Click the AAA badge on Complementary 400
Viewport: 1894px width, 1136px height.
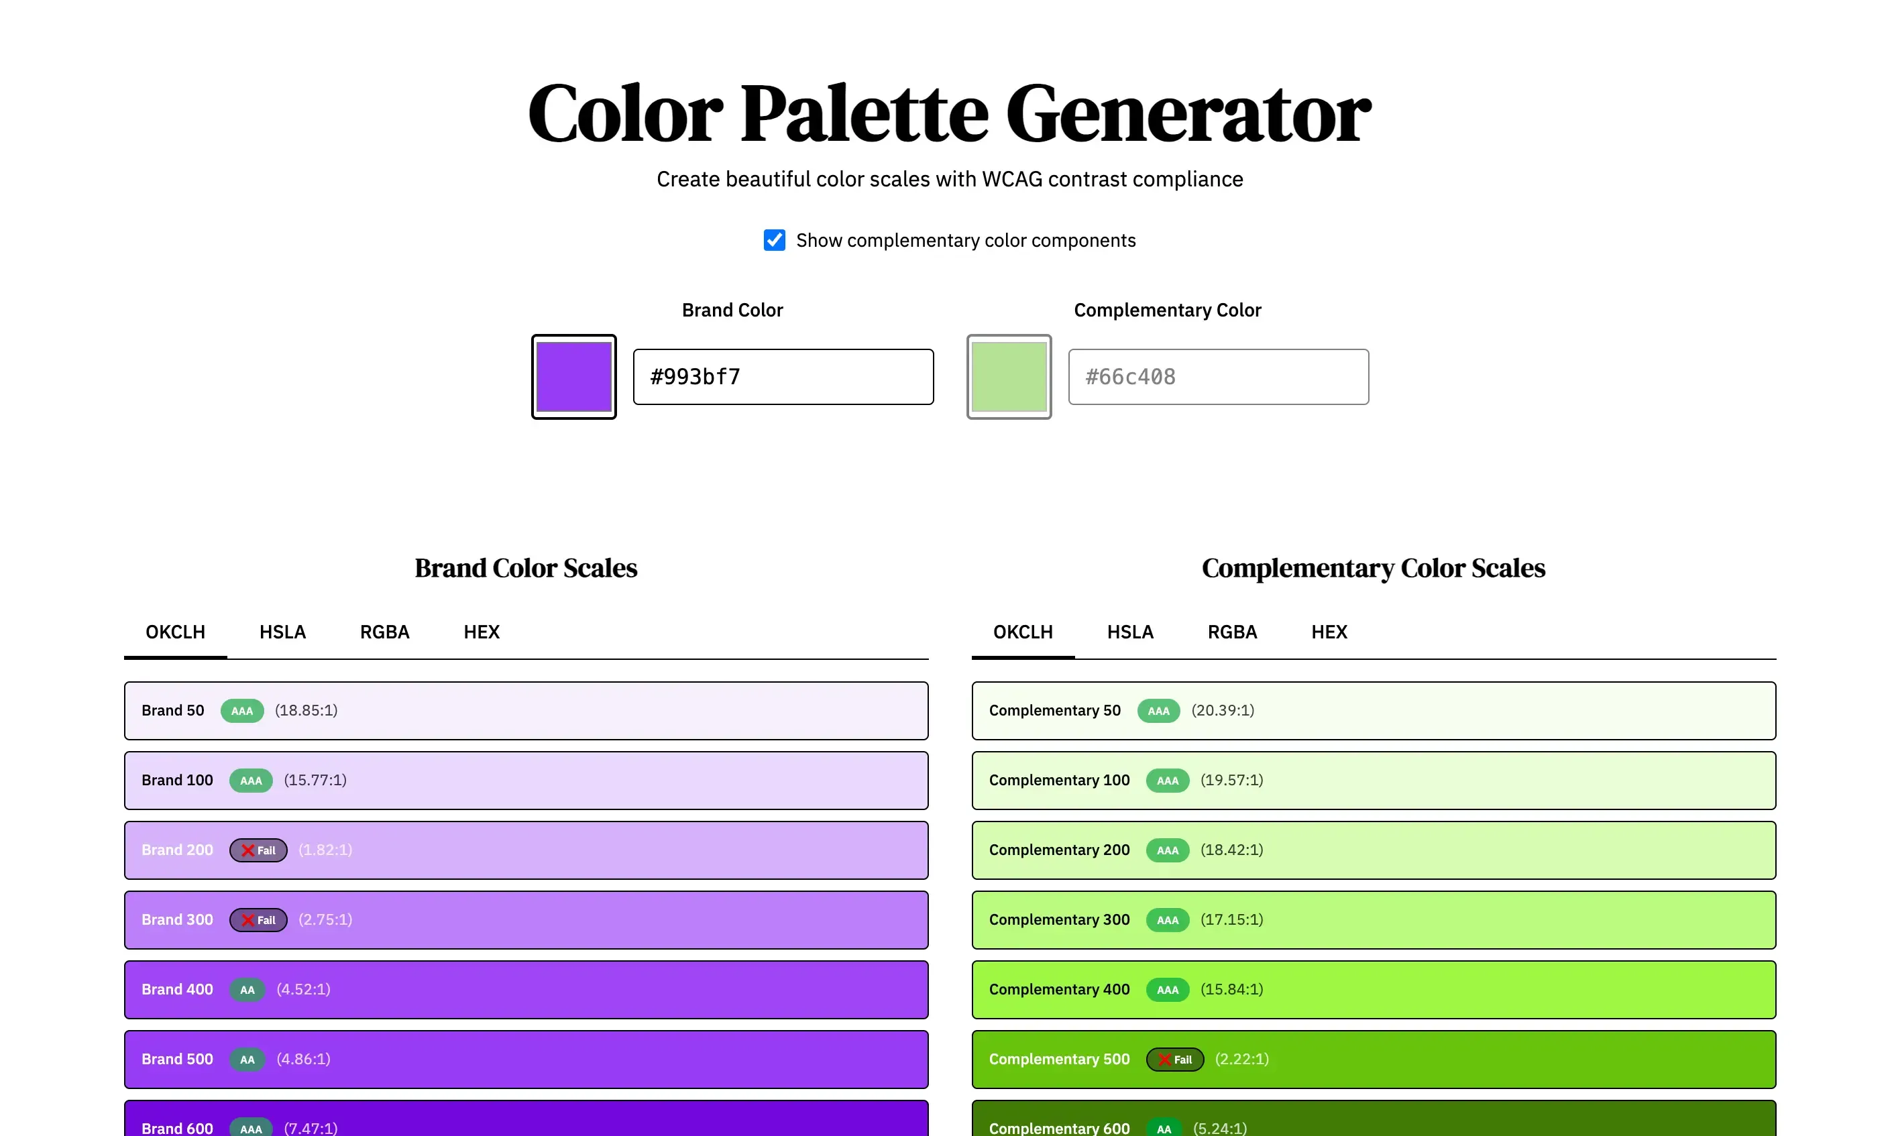(x=1167, y=989)
